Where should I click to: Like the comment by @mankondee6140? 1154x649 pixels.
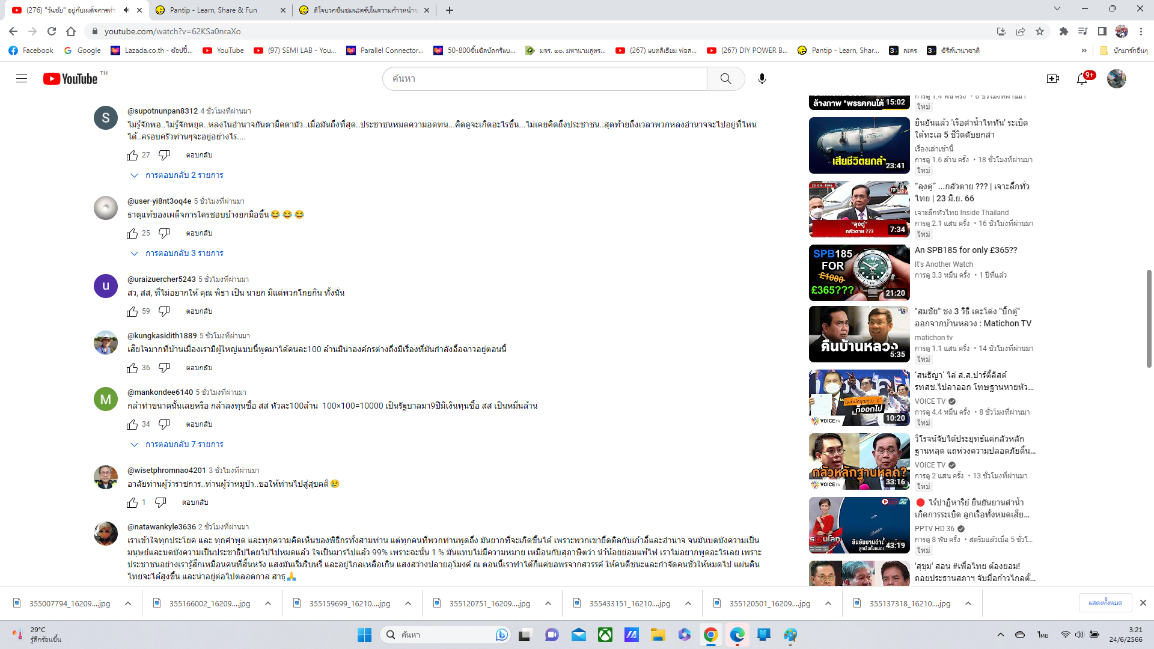tap(132, 425)
